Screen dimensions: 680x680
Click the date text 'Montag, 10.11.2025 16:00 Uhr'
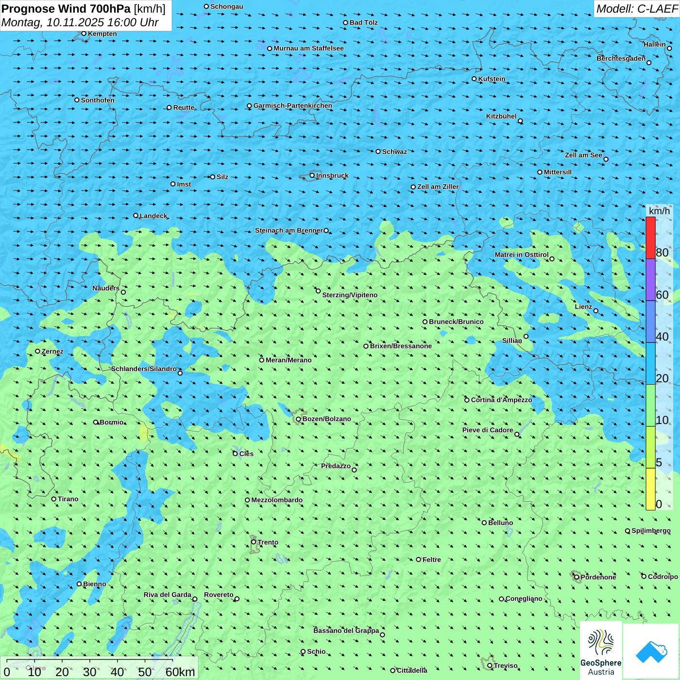[80, 22]
